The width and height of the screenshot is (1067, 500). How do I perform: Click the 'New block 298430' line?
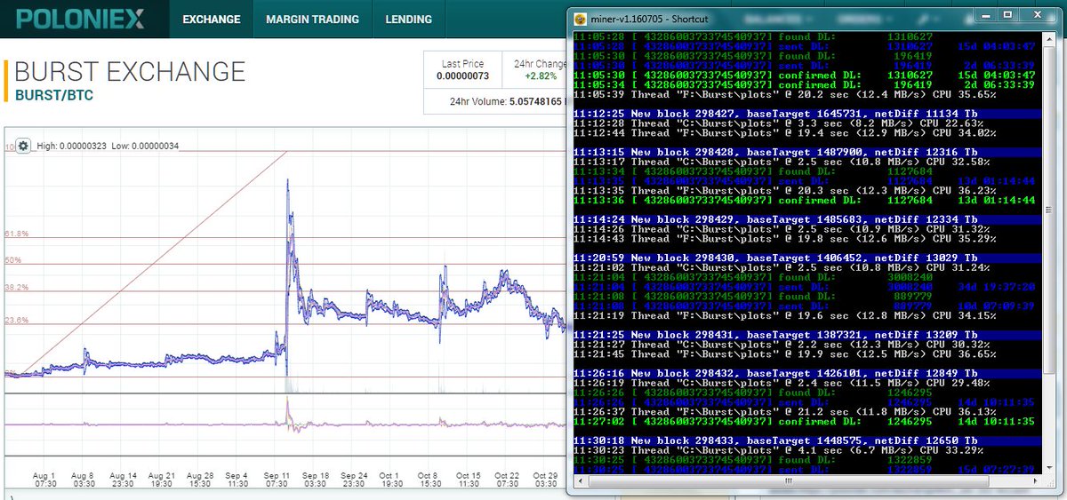pos(807,258)
